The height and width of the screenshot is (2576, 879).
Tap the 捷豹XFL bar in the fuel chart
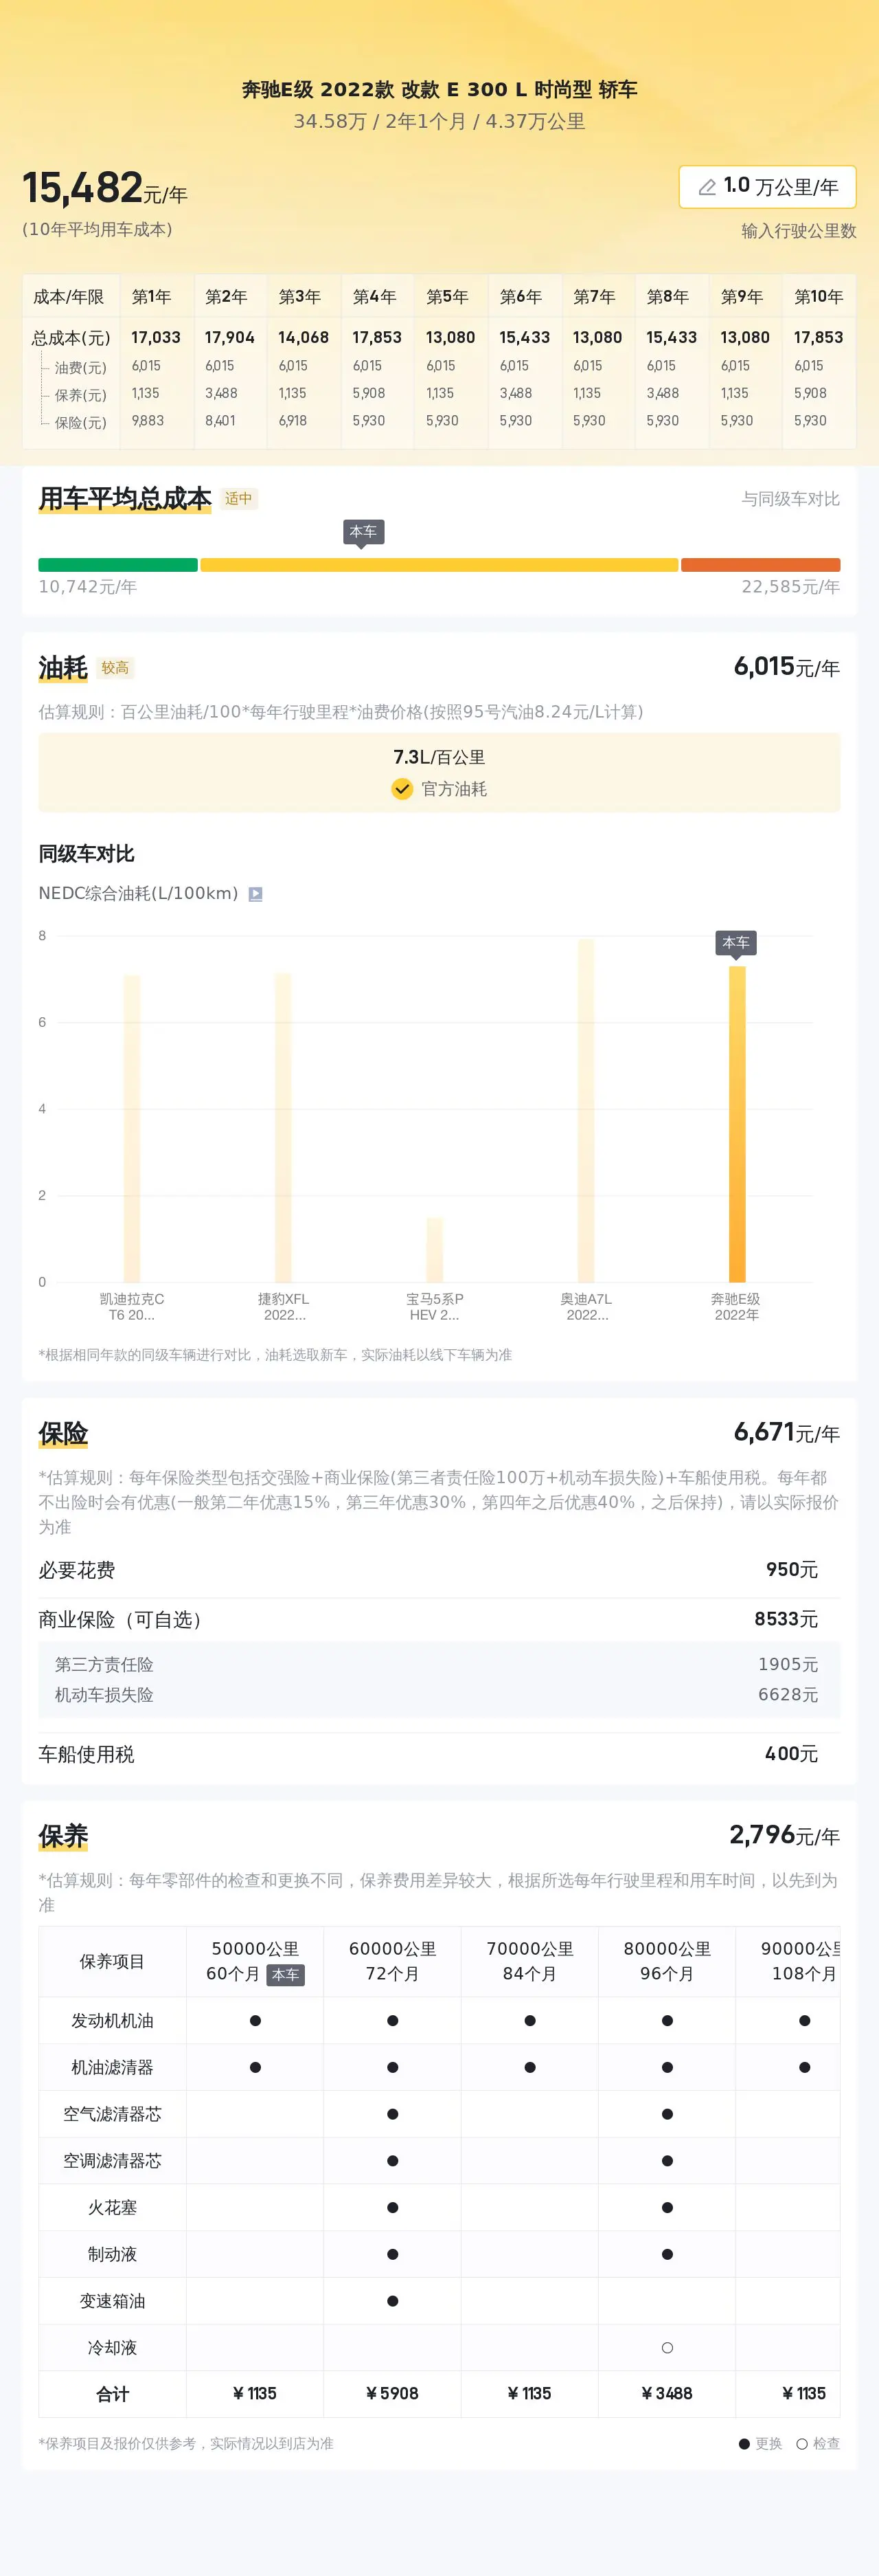[284, 1127]
